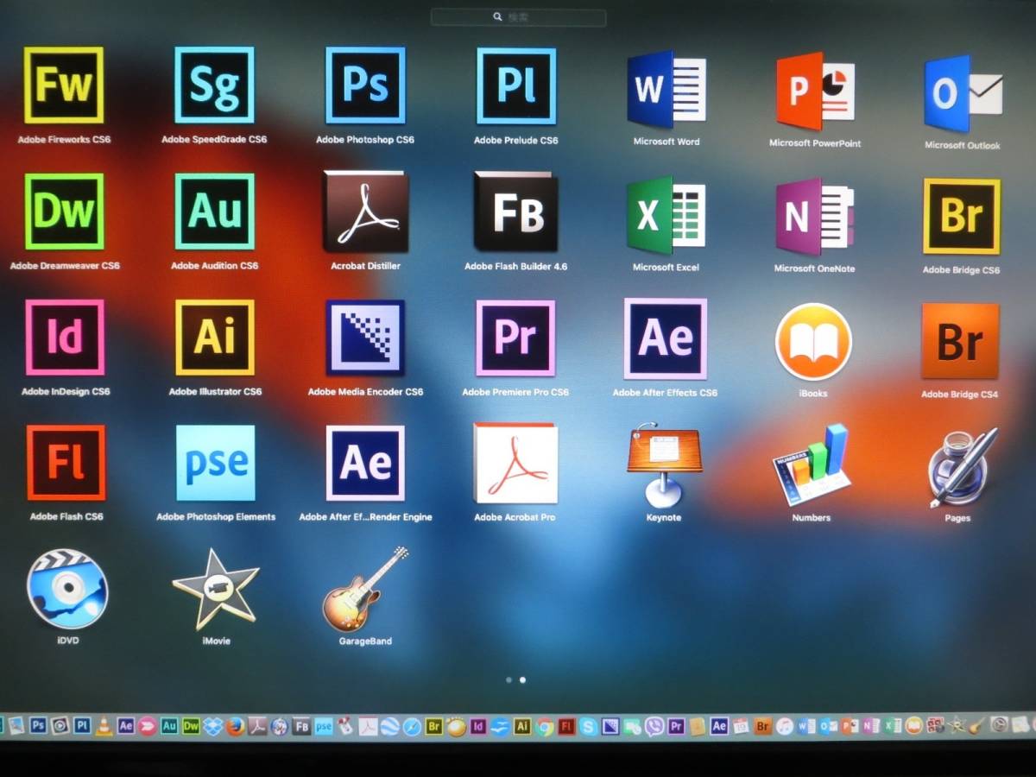Open Microsoft Outlook in Launchpad grid
The width and height of the screenshot is (1036, 777).
point(963,93)
